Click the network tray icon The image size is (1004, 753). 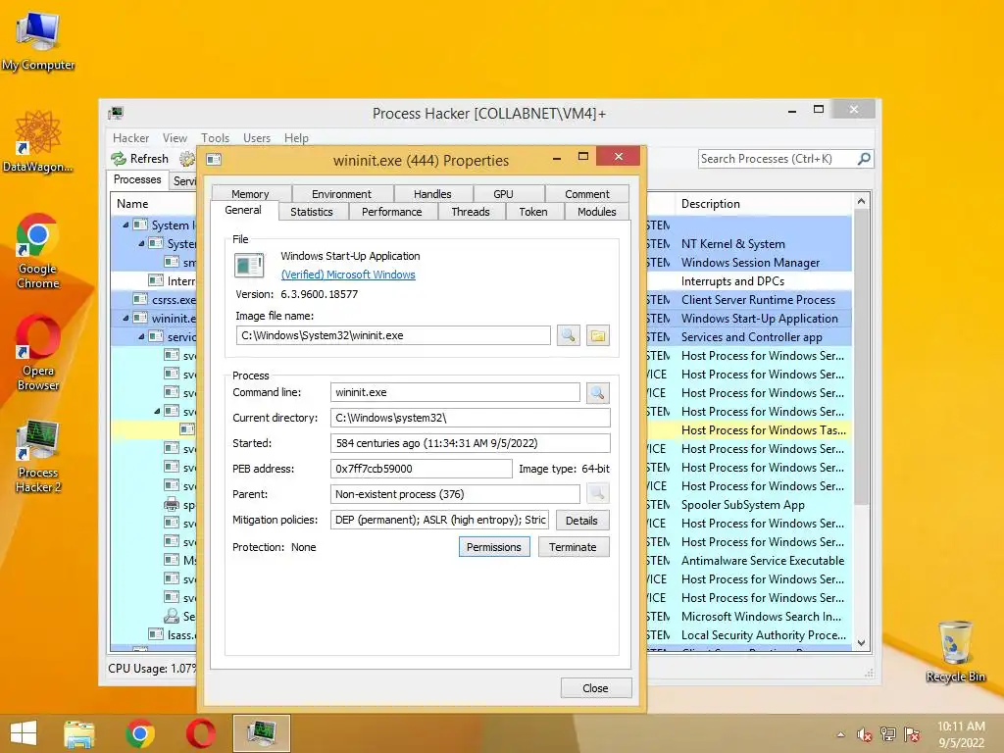888,734
